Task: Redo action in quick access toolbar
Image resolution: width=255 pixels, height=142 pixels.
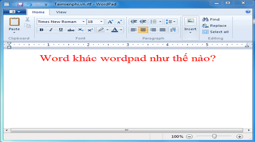Action: pos(38,4)
